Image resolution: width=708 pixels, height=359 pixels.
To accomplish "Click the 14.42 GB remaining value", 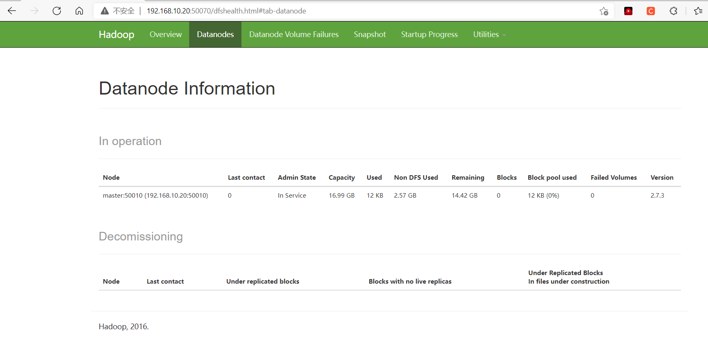I will 465,196.
